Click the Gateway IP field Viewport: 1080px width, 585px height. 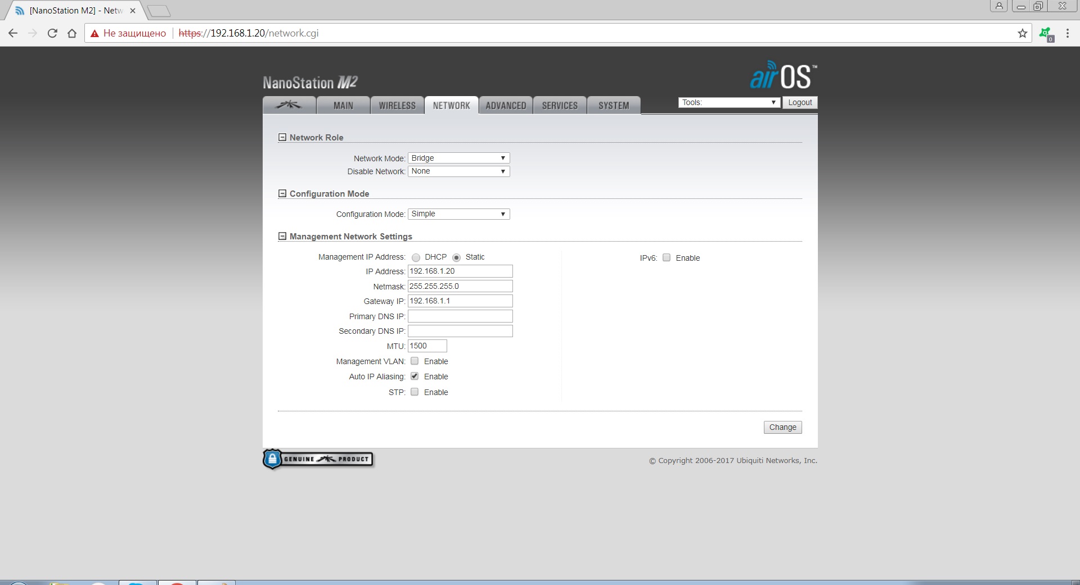tap(460, 301)
